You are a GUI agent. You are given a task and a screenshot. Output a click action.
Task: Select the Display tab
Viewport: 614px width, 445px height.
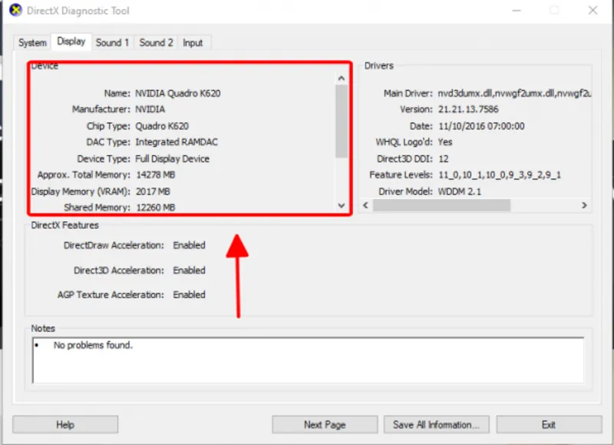[x=71, y=42]
